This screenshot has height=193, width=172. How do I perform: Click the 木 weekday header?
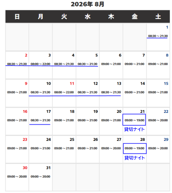[111, 17]
